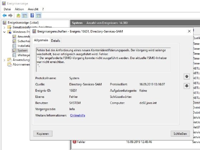Open the ? help menu
This screenshot has width=200, height=150.
[43, 9]
